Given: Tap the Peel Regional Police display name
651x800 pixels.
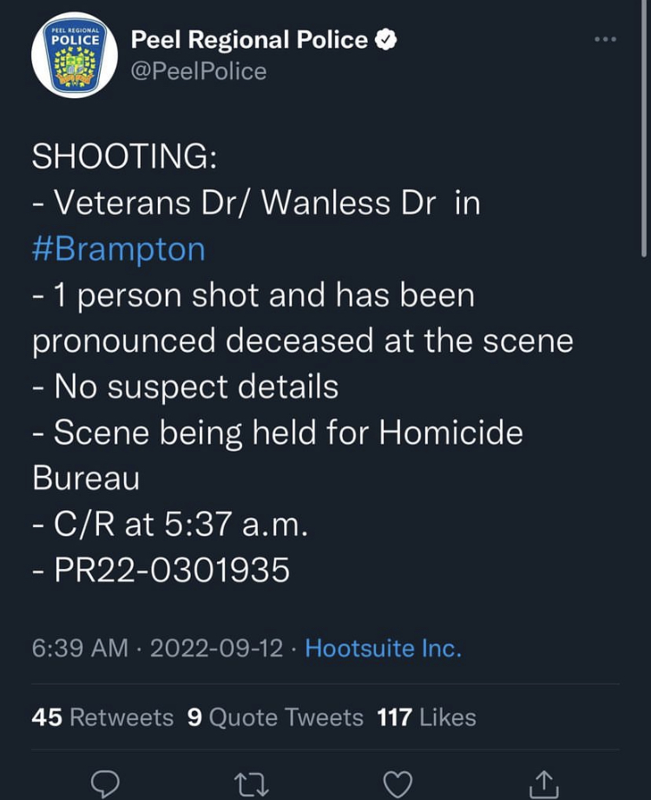Looking at the screenshot, I should (x=249, y=40).
